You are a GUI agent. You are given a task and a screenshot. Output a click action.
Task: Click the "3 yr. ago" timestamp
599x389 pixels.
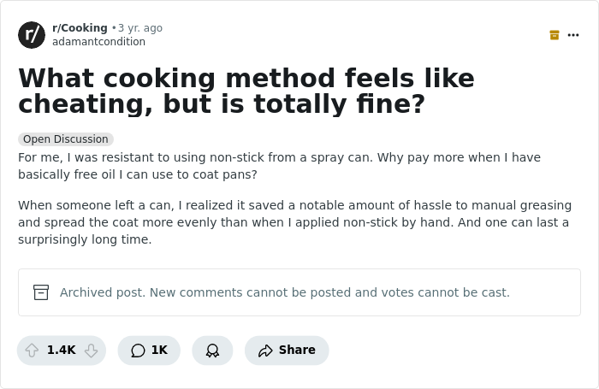point(140,28)
